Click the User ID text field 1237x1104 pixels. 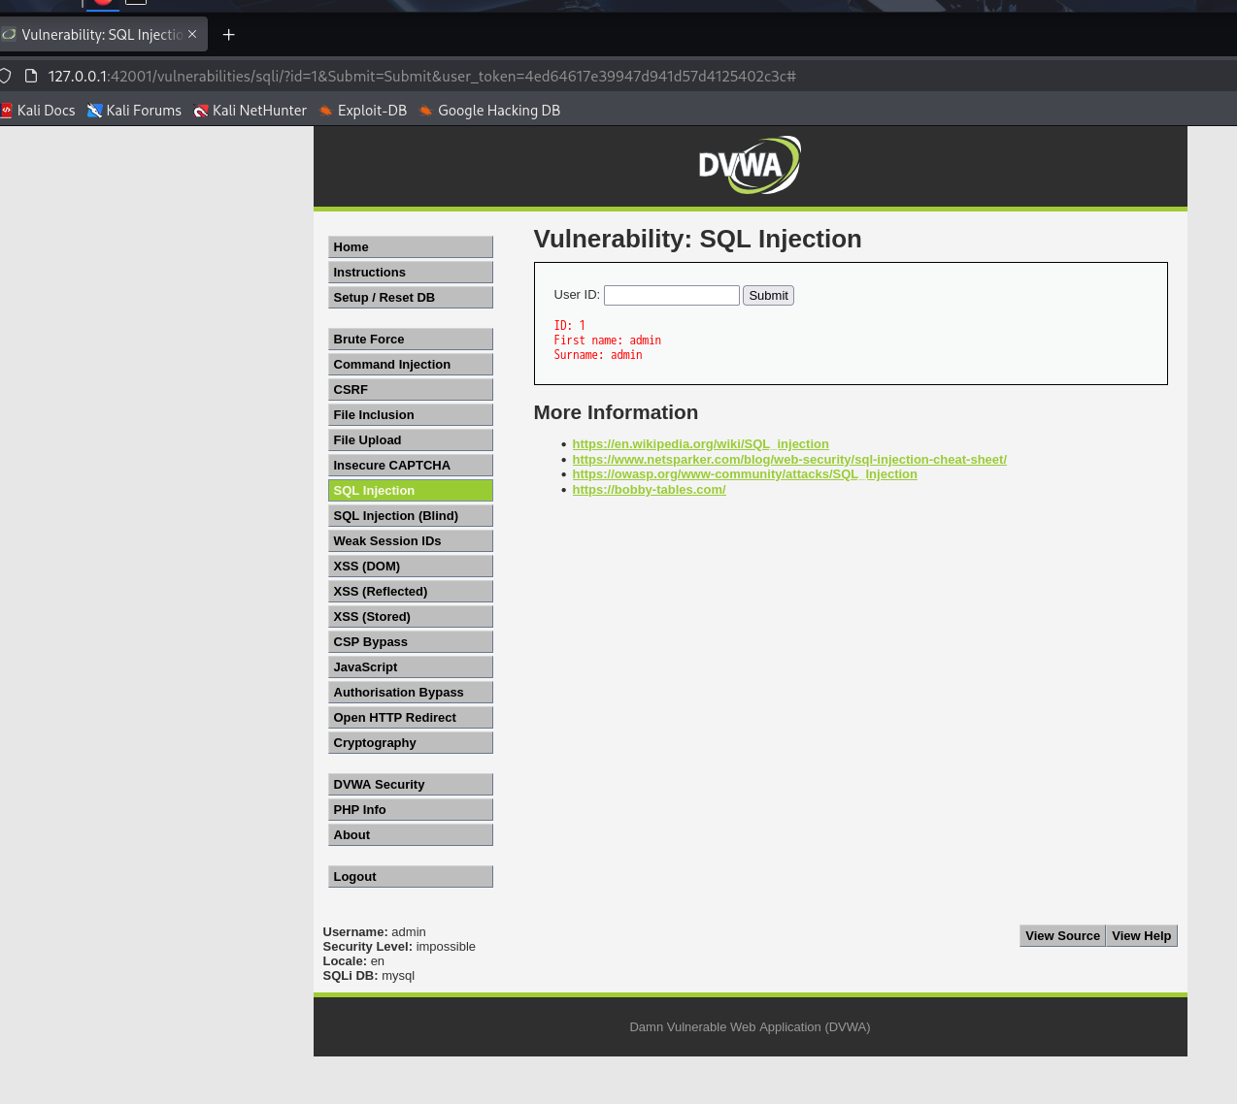point(672,295)
